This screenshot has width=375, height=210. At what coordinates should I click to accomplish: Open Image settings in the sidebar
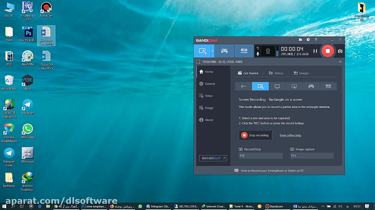pyautogui.click(x=213, y=108)
